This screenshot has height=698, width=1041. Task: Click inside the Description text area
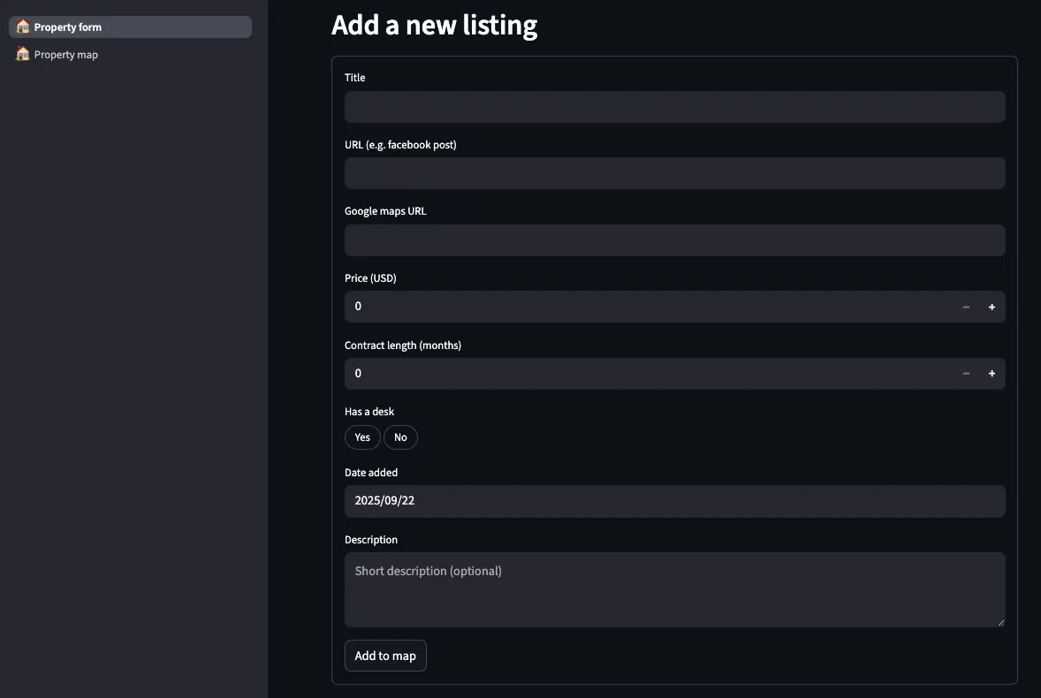[674, 589]
